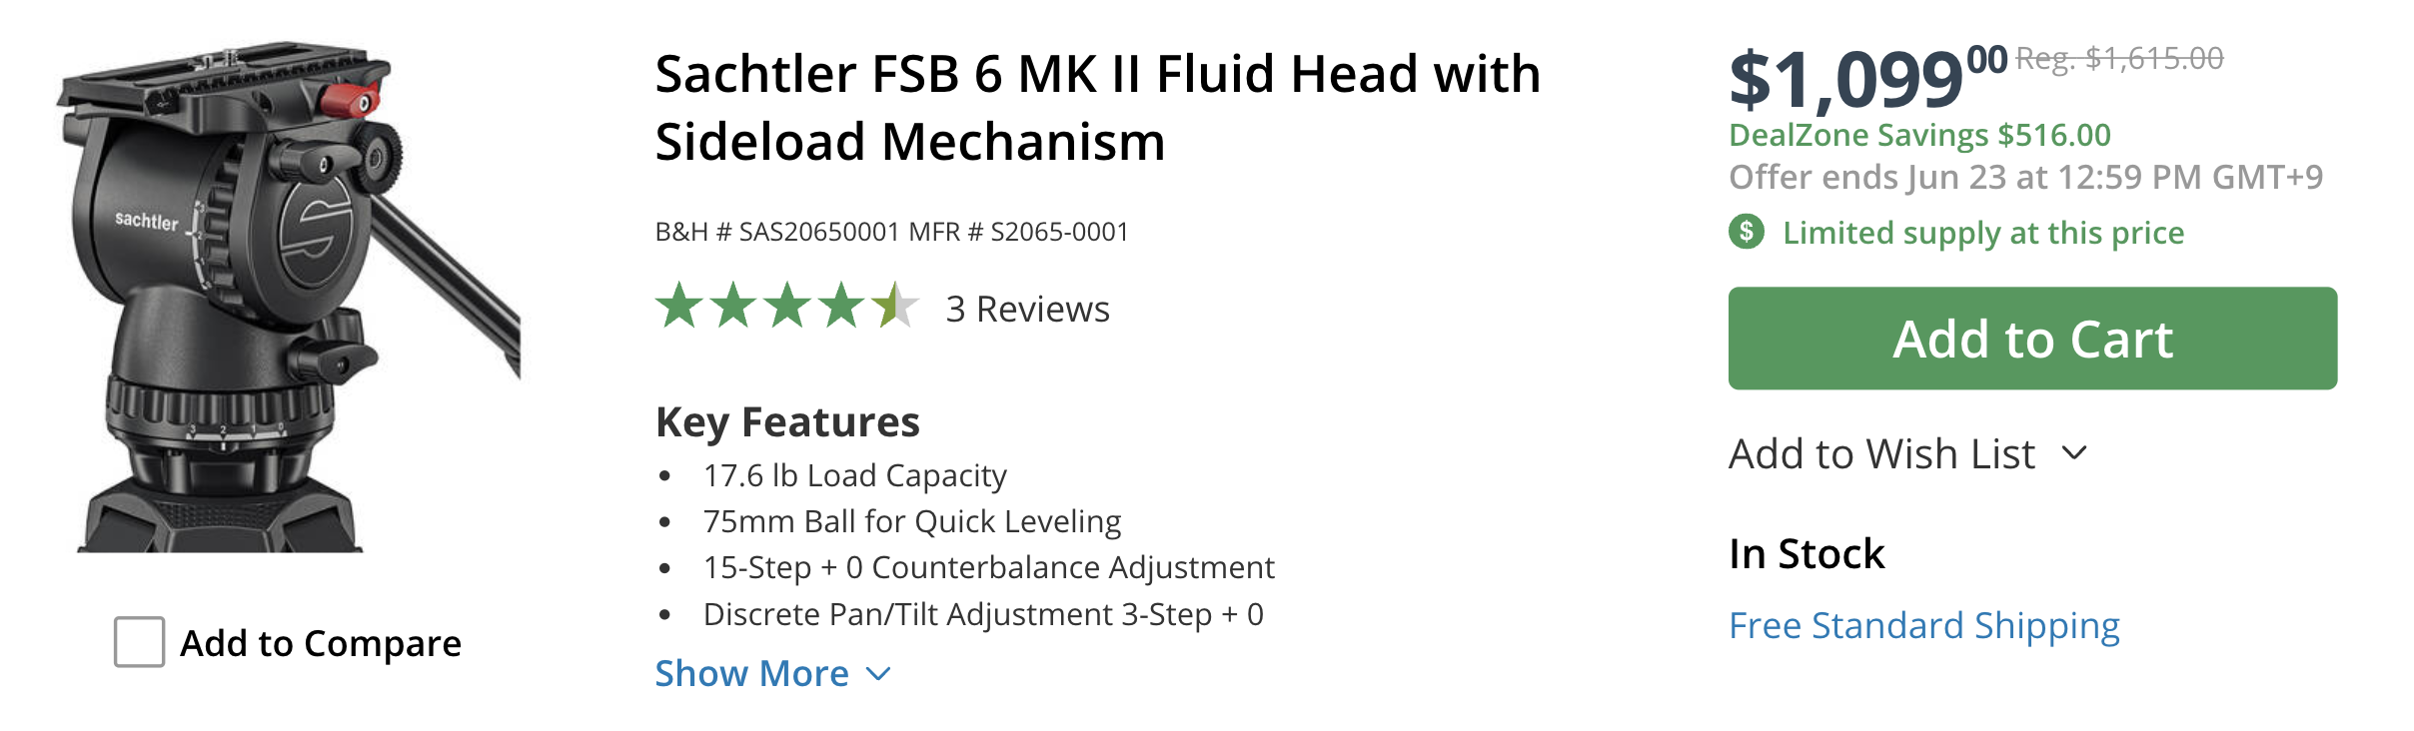Screen dimensions: 2414x731
Task: Click the Sachtler fluid head product thumbnail
Action: [288, 296]
